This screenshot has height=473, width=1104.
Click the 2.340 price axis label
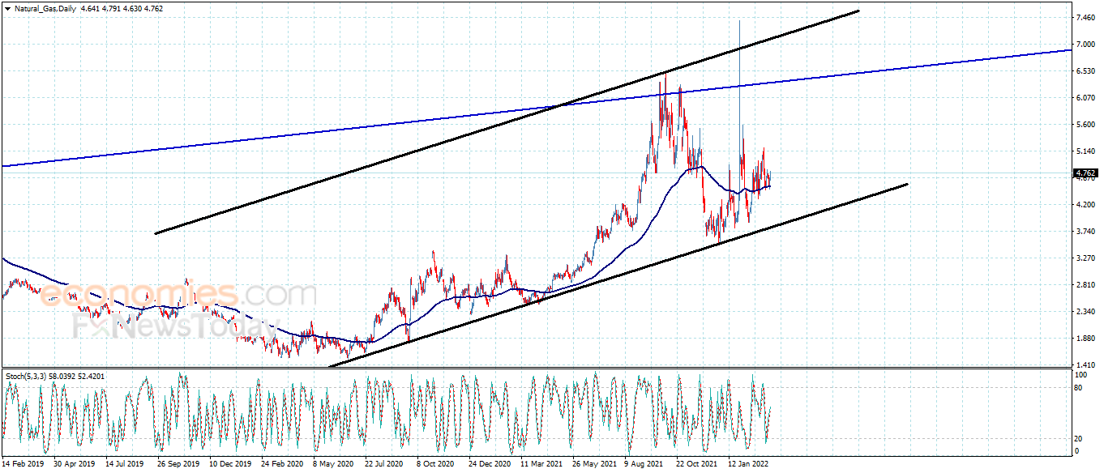pos(1085,312)
